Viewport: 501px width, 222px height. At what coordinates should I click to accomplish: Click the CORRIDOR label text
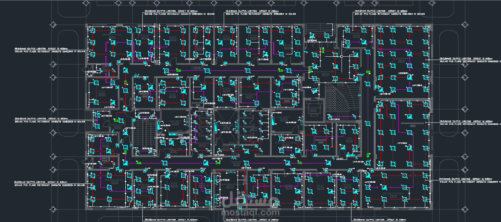coord(236,162)
